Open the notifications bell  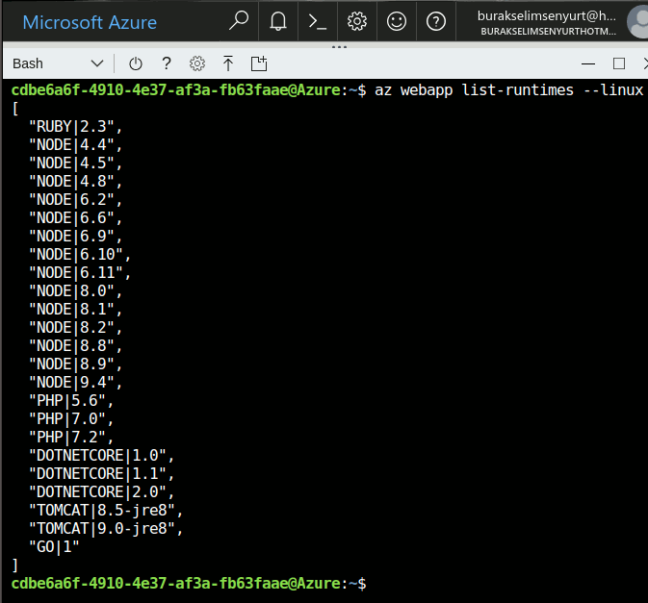pyautogui.click(x=278, y=21)
